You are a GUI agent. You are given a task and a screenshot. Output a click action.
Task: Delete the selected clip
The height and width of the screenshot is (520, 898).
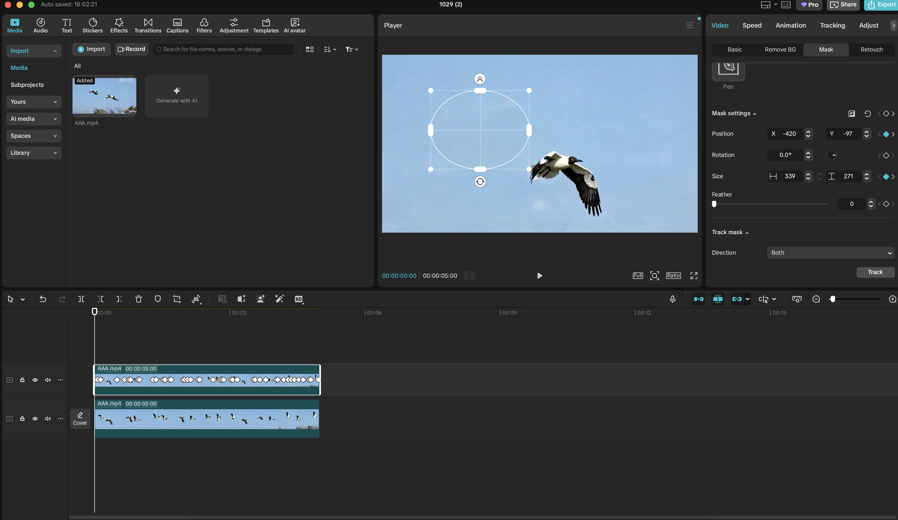point(138,299)
